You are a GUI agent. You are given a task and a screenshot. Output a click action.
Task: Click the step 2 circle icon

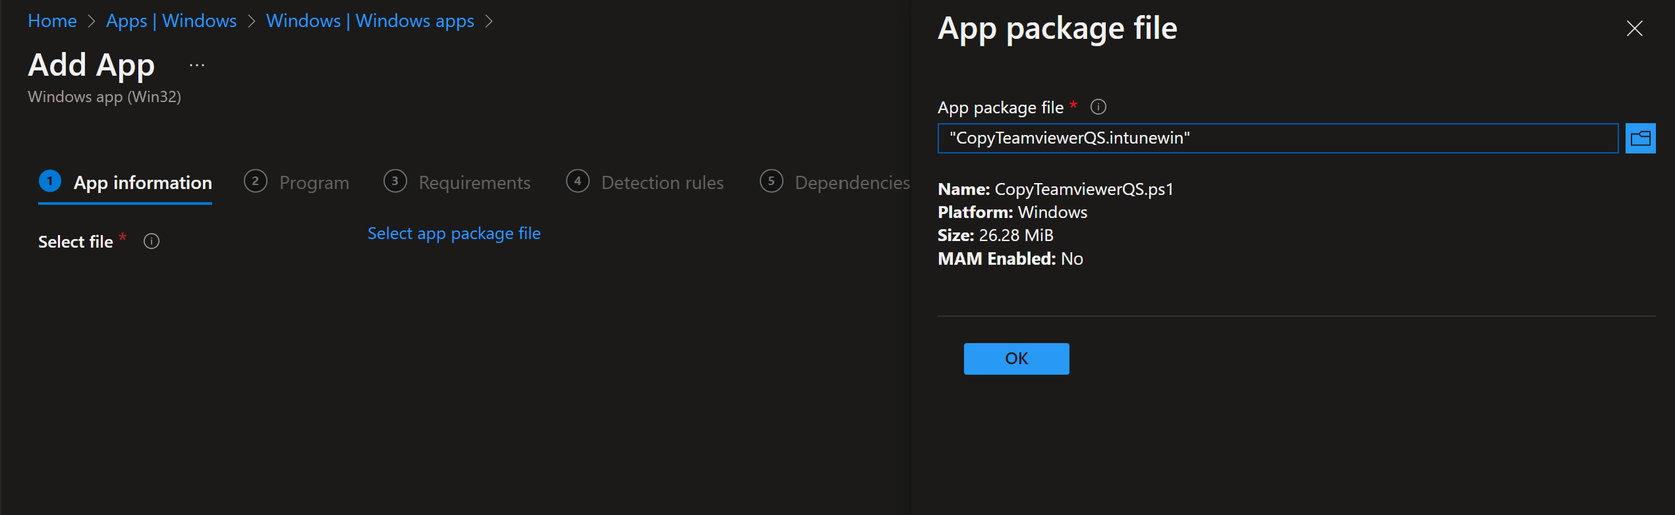click(x=256, y=181)
